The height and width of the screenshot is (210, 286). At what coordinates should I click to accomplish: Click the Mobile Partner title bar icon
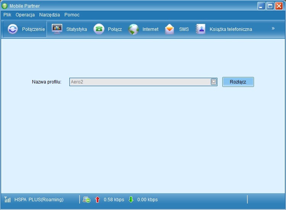pos(5,6)
